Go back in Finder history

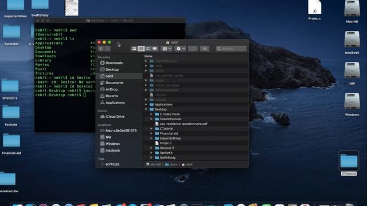click(101, 49)
